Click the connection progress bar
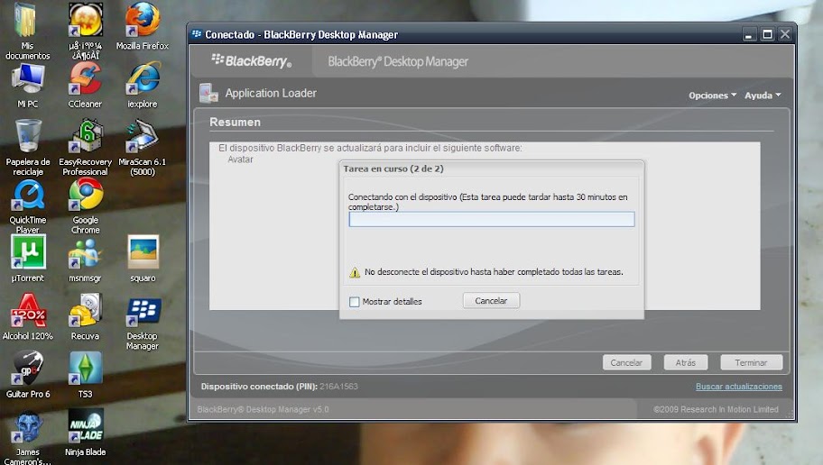 [x=491, y=219]
